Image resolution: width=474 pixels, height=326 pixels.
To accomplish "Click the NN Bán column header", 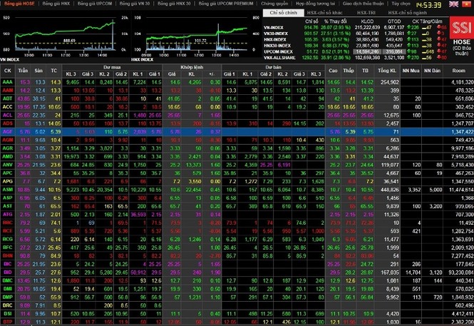I will [x=432, y=71].
